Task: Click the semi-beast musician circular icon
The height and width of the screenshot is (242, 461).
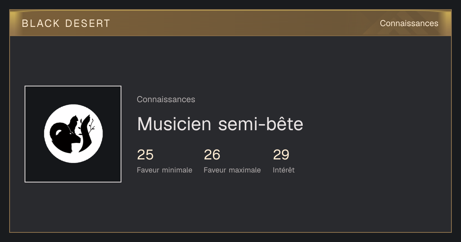Action: point(73,134)
